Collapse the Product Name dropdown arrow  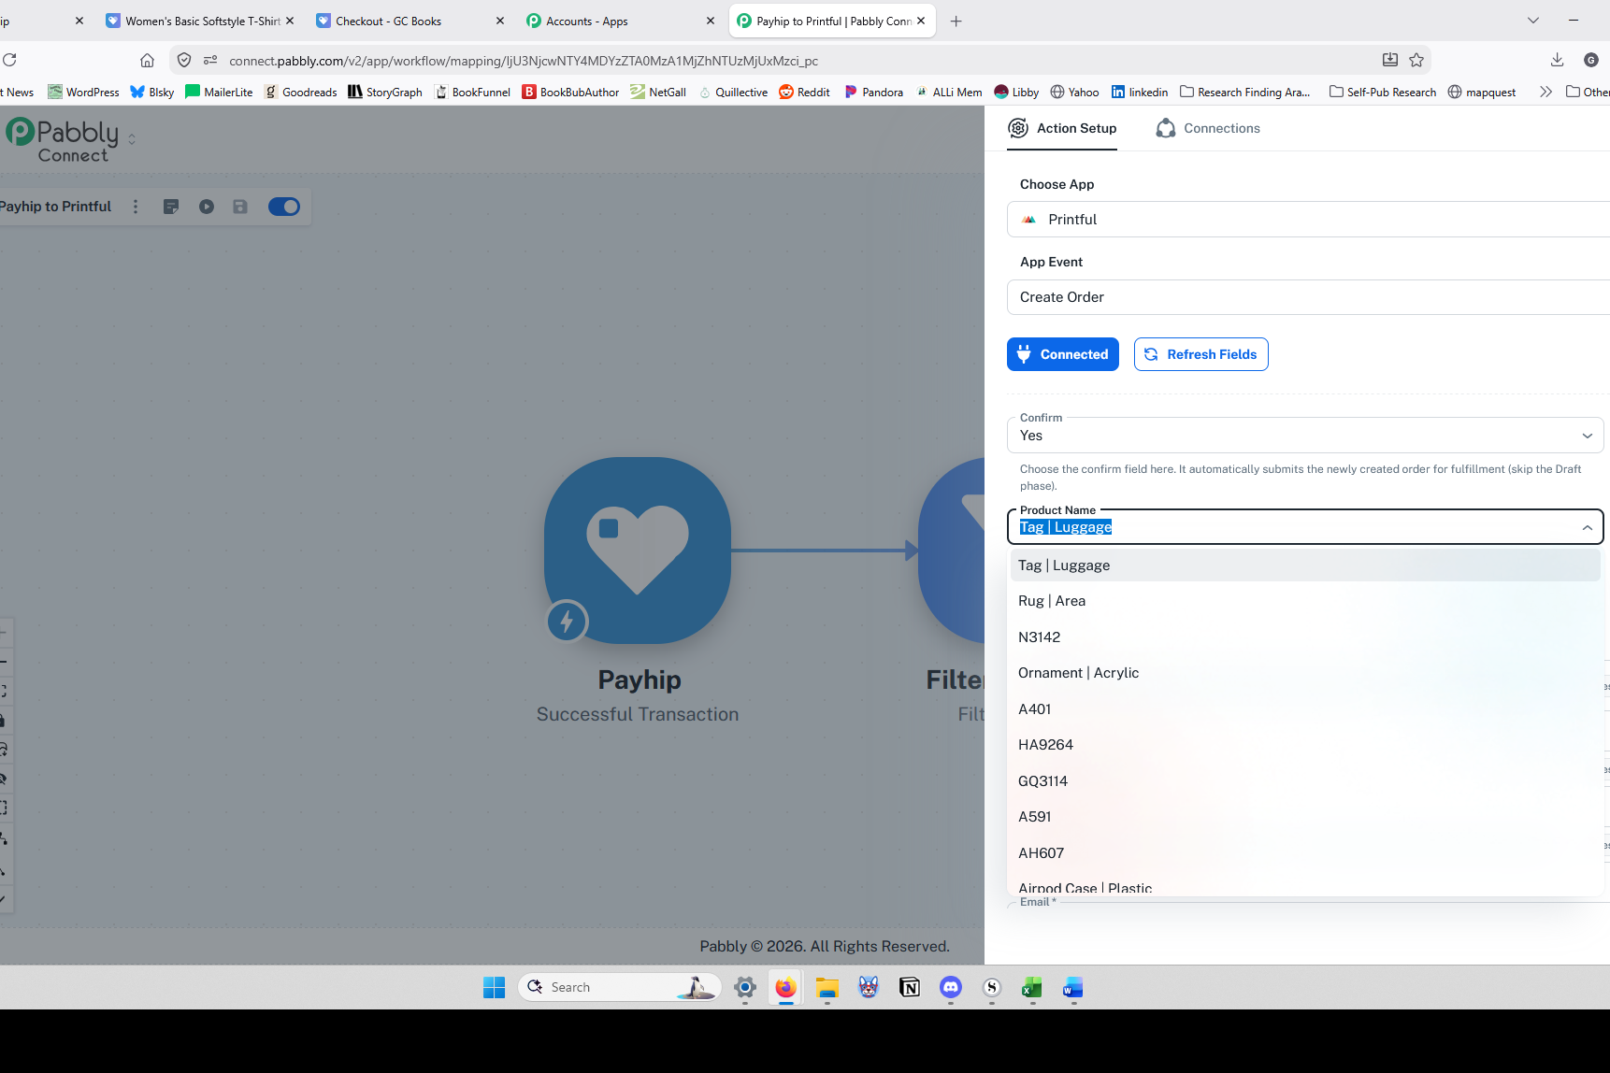click(x=1588, y=527)
